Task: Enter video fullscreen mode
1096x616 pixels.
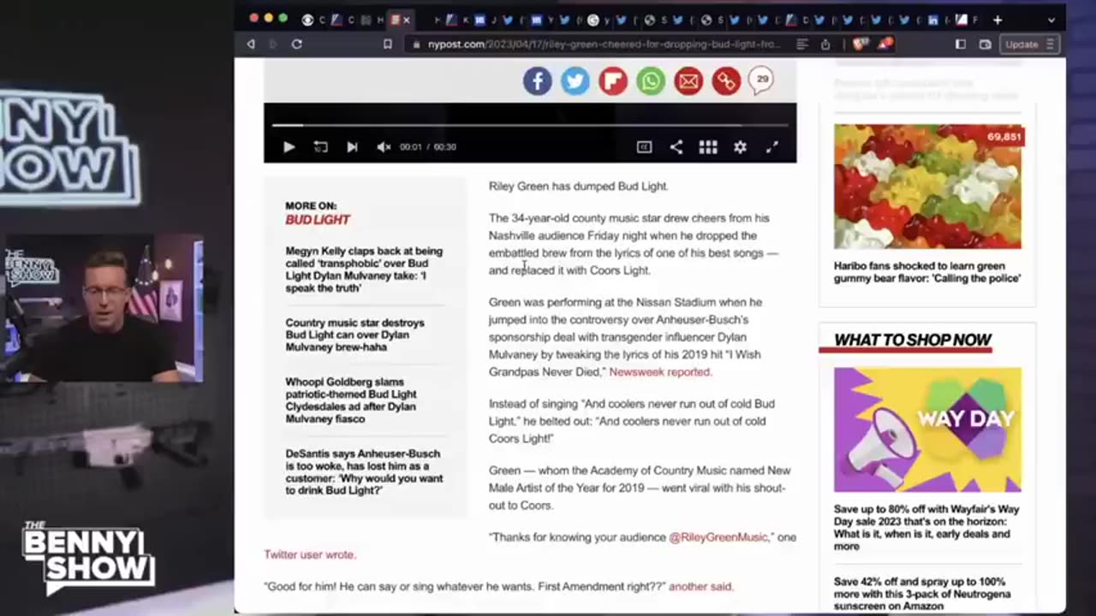Action: (x=771, y=147)
